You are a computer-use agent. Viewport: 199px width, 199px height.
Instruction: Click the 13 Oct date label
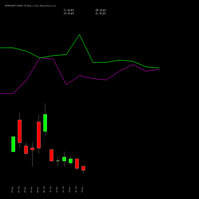point(57,189)
